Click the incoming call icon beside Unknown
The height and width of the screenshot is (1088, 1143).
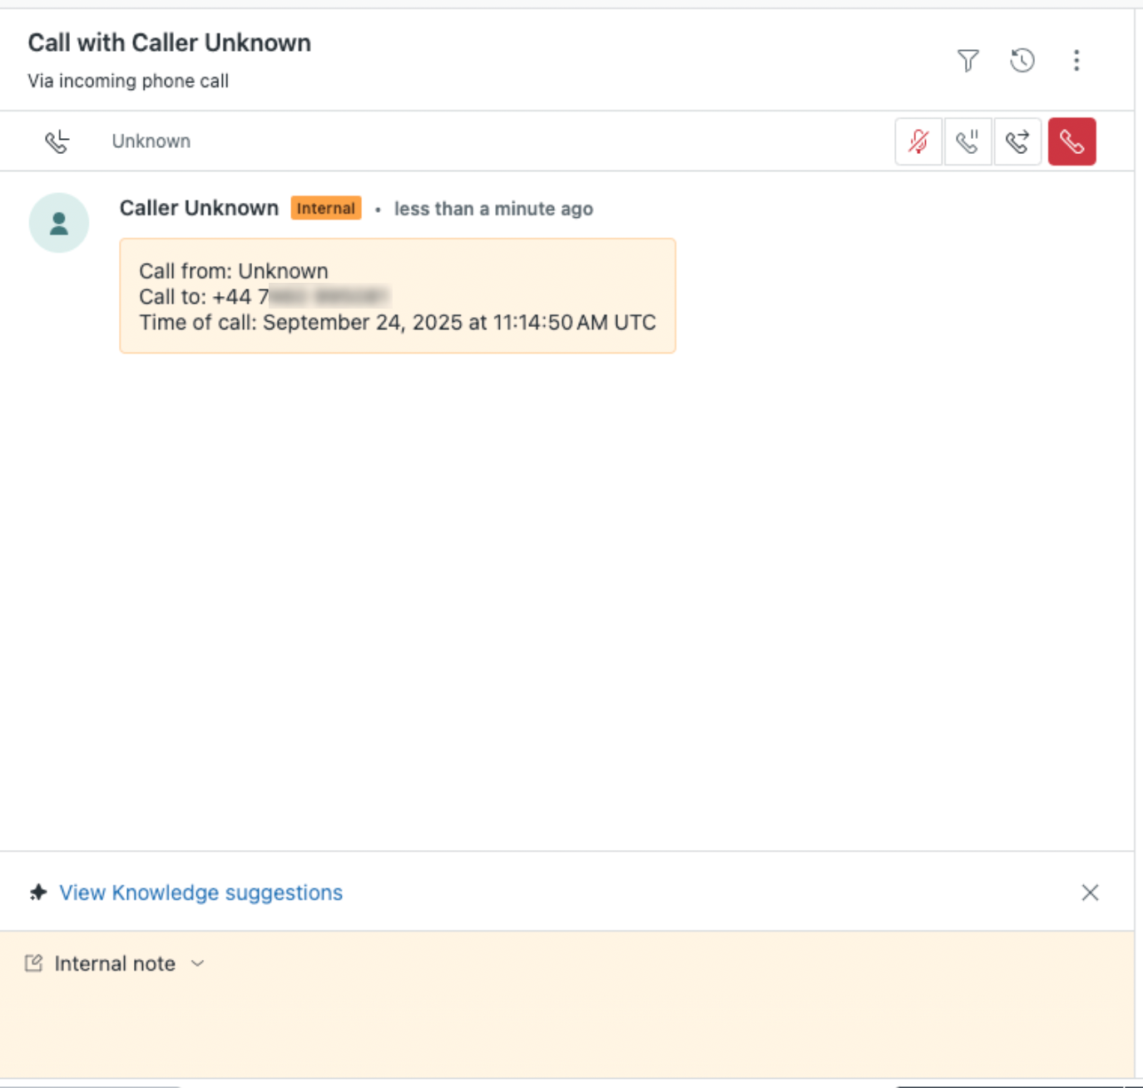coord(57,142)
